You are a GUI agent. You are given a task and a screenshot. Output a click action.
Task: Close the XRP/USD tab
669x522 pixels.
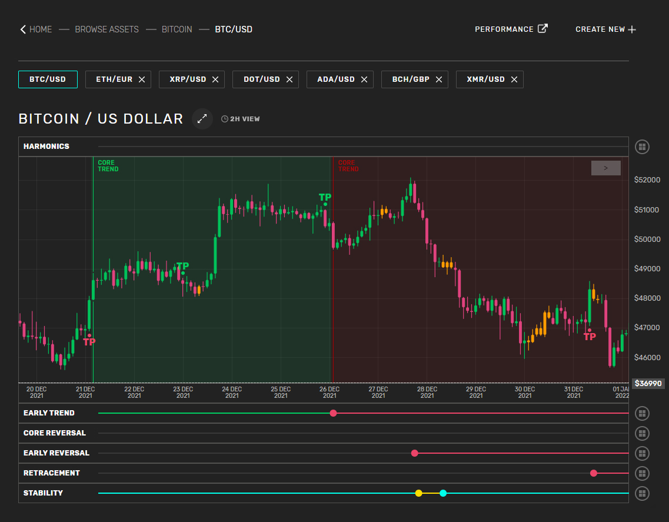point(215,79)
